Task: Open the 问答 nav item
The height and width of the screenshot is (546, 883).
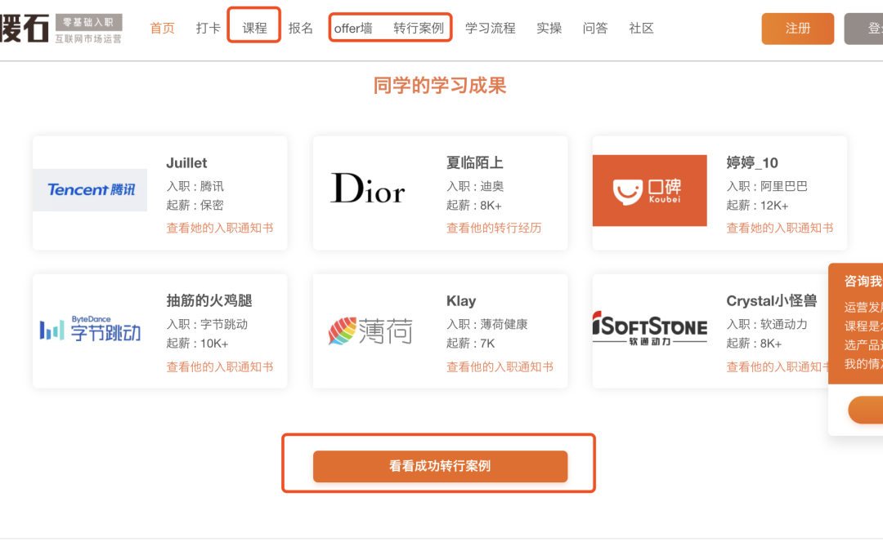Action: (595, 28)
